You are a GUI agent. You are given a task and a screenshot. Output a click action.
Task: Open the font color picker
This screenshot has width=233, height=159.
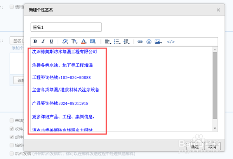pyautogui.click(x=84, y=41)
